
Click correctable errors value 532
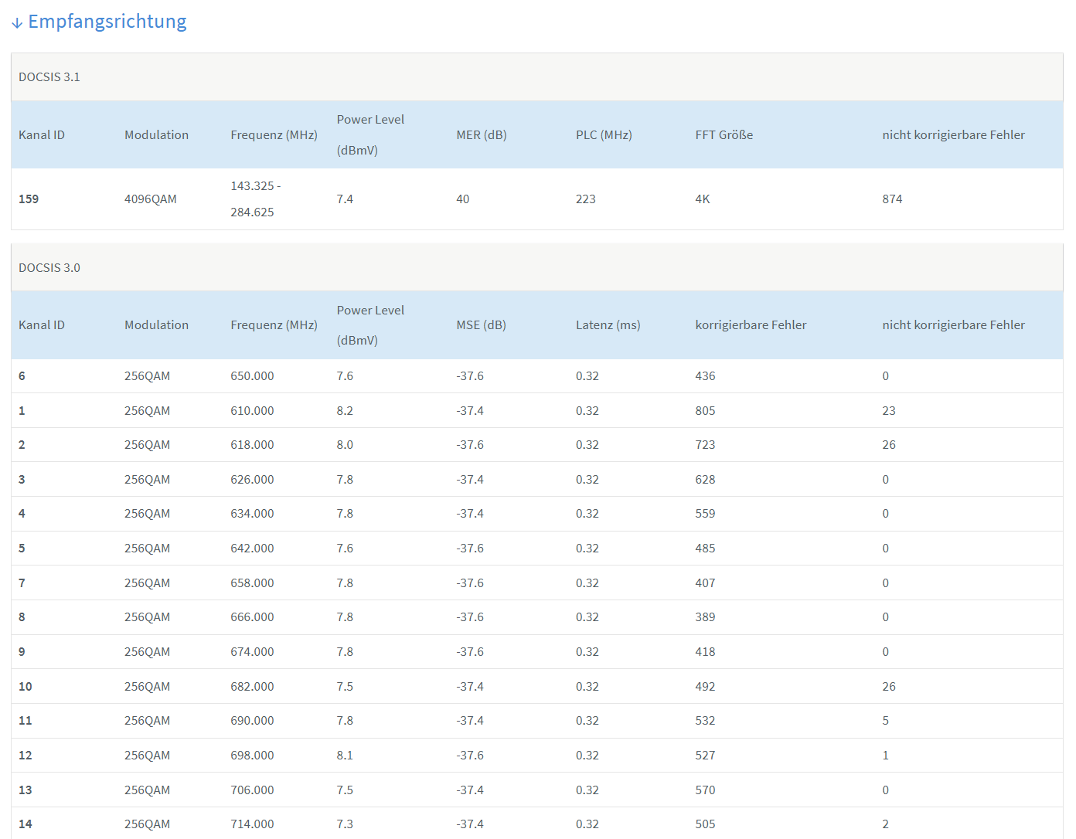(x=705, y=721)
